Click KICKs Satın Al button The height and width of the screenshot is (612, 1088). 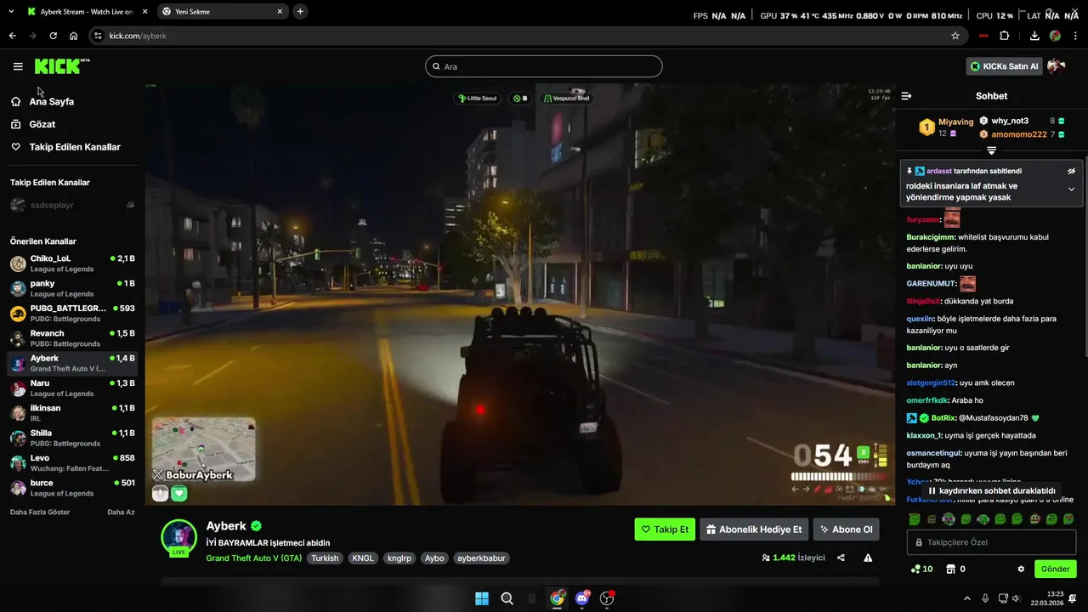coord(1005,66)
